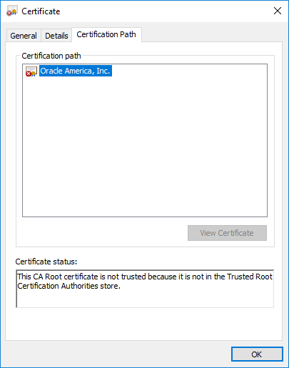
Task: Confirm the dialog with OK
Action: pyautogui.click(x=257, y=354)
